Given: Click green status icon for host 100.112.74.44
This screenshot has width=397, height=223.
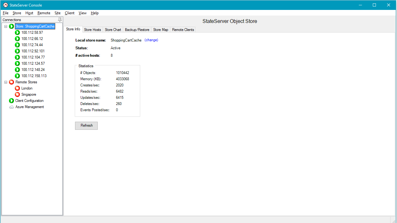Looking at the screenshot, I should click(x=17, y=45).
